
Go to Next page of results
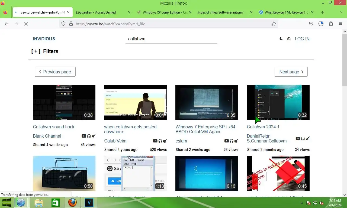tap(291, 72)
